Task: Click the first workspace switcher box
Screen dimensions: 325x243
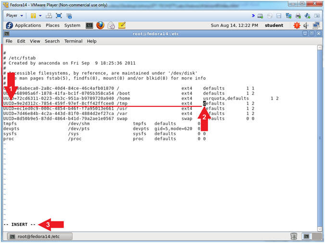Action: pyautogui.click(x=306, y=236)
